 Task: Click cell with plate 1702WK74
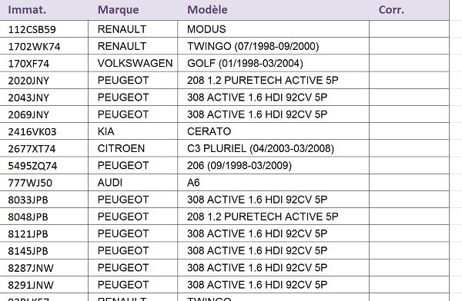[44, 46]
